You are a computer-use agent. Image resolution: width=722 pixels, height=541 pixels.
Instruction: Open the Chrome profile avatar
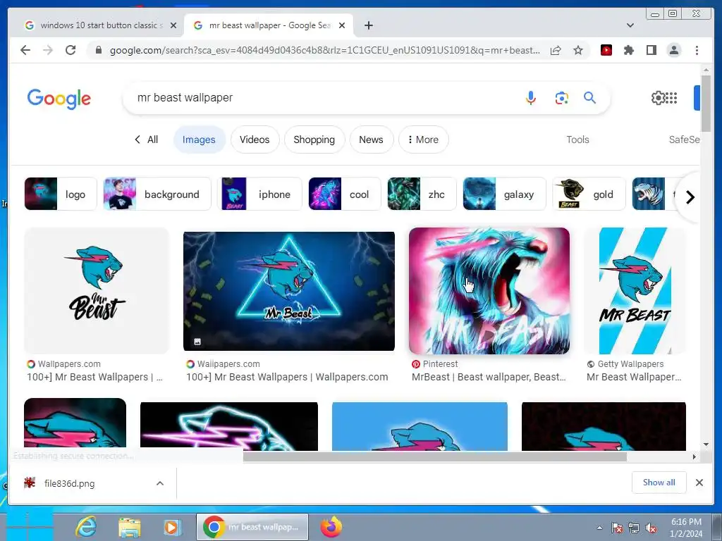(674, 50)
